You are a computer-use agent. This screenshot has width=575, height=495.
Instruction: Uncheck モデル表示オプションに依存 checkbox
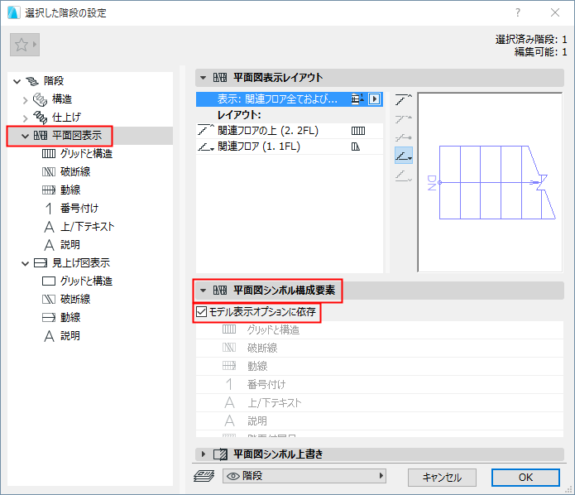point(201,312)
